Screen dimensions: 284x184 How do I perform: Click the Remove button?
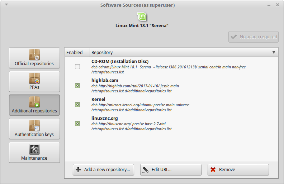pos(238,170)
